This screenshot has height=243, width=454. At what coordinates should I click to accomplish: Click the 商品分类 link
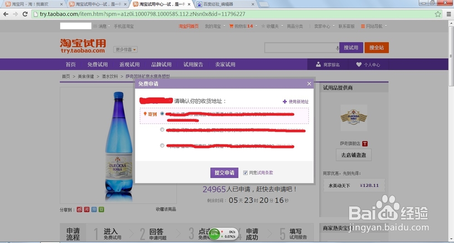[295, 26]
